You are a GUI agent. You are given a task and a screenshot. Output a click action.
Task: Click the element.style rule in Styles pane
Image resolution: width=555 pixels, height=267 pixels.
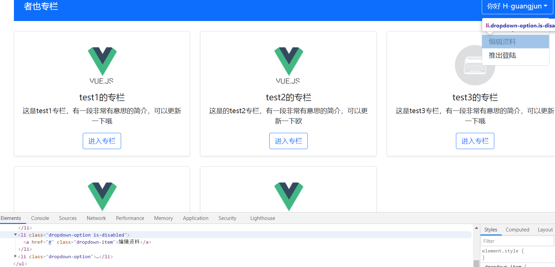503,251
